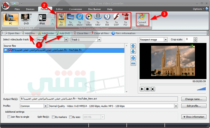Enable split By size checkbox
This screenshot has height=128, width=210.
coord(70,117)
